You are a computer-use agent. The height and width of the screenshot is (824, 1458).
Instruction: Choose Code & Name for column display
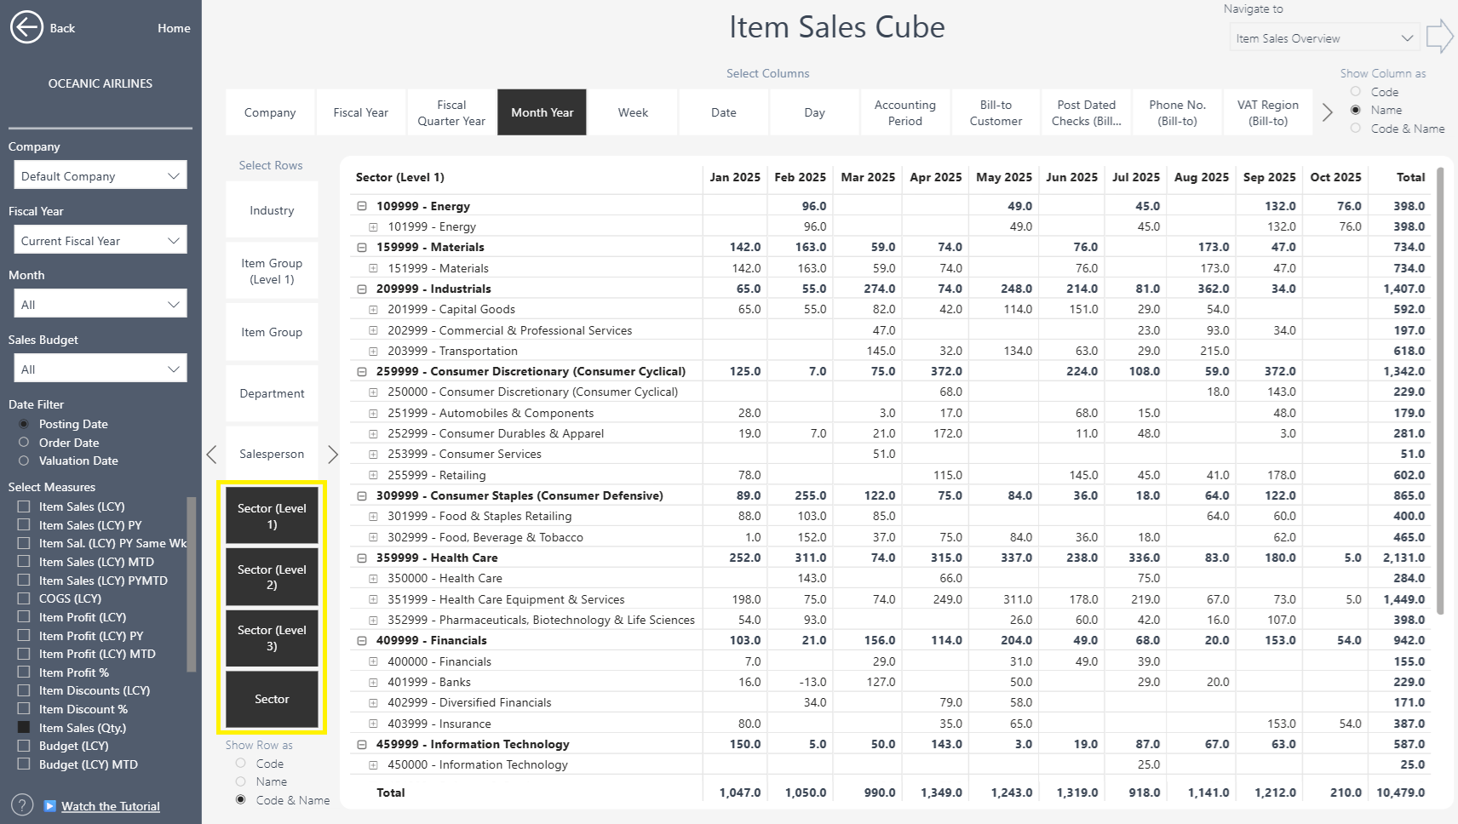(x=1356, y=129)
